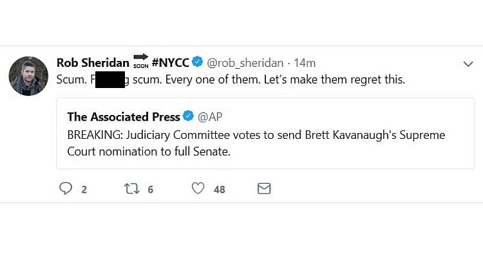
Task: Click the envelope direct message icon
Action: [x=264, y=189]
